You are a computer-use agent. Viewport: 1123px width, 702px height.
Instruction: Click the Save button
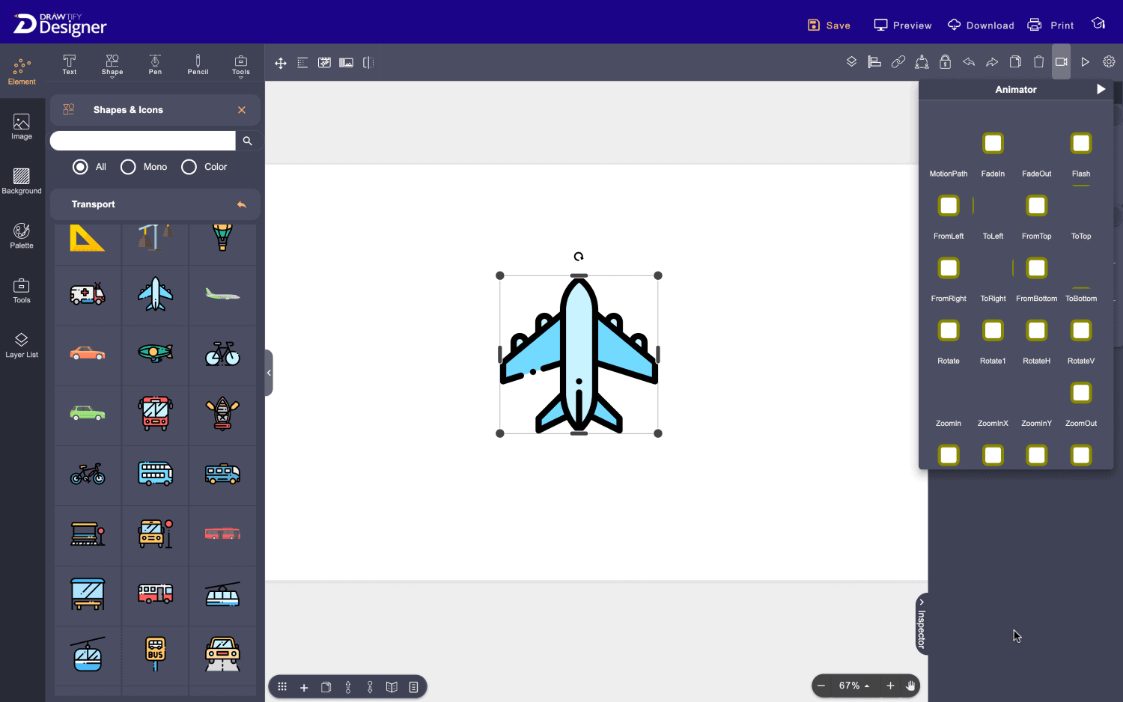point(829,25)
